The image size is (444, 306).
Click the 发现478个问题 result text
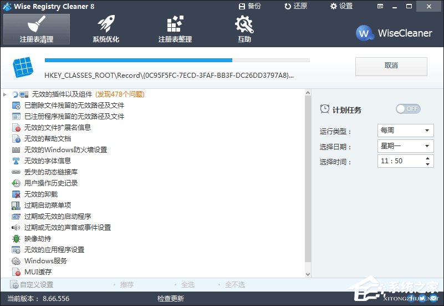click(x=120, y=94)
